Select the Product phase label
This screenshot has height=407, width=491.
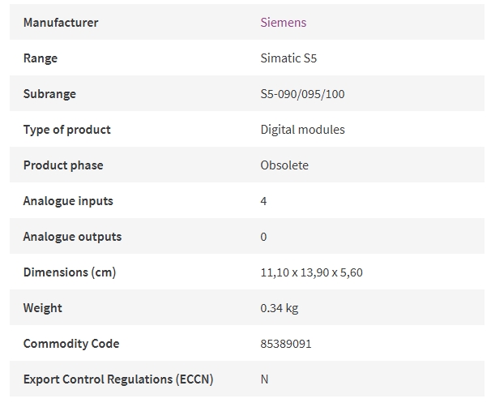63,165
